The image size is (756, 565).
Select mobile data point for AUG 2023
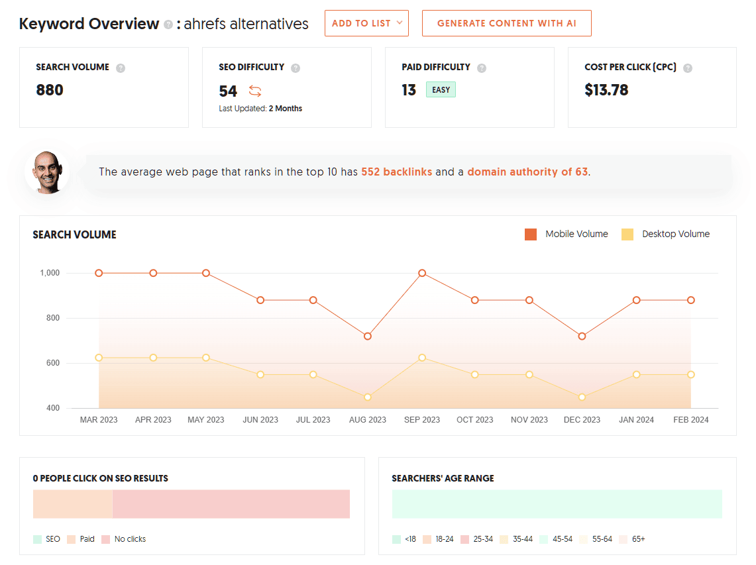tap(368, 336)
